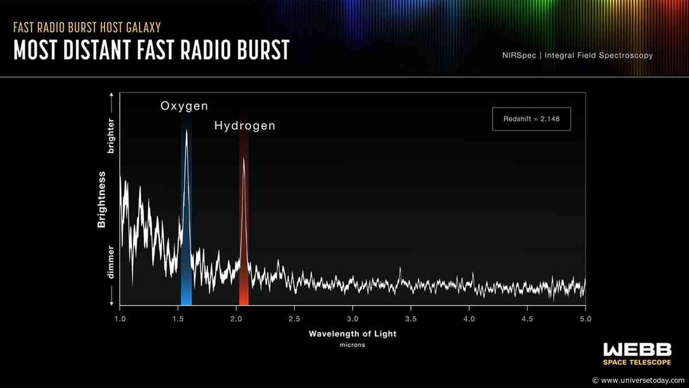The width and height of the screenshot is (689, 388).
Task: Click the 'FAST RADIO BURST HOST GALAXY' heading
Action: (87, 27)
